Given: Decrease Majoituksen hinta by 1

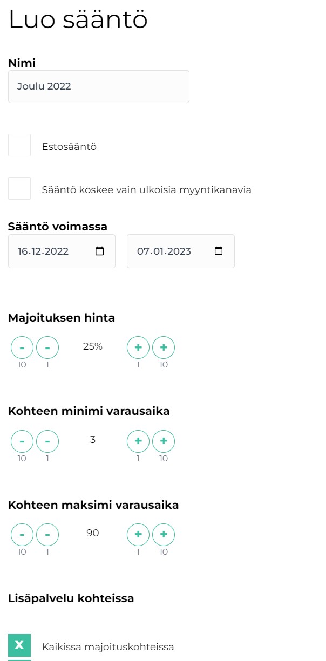Looking at the screenshot, I should pos(47,348).
